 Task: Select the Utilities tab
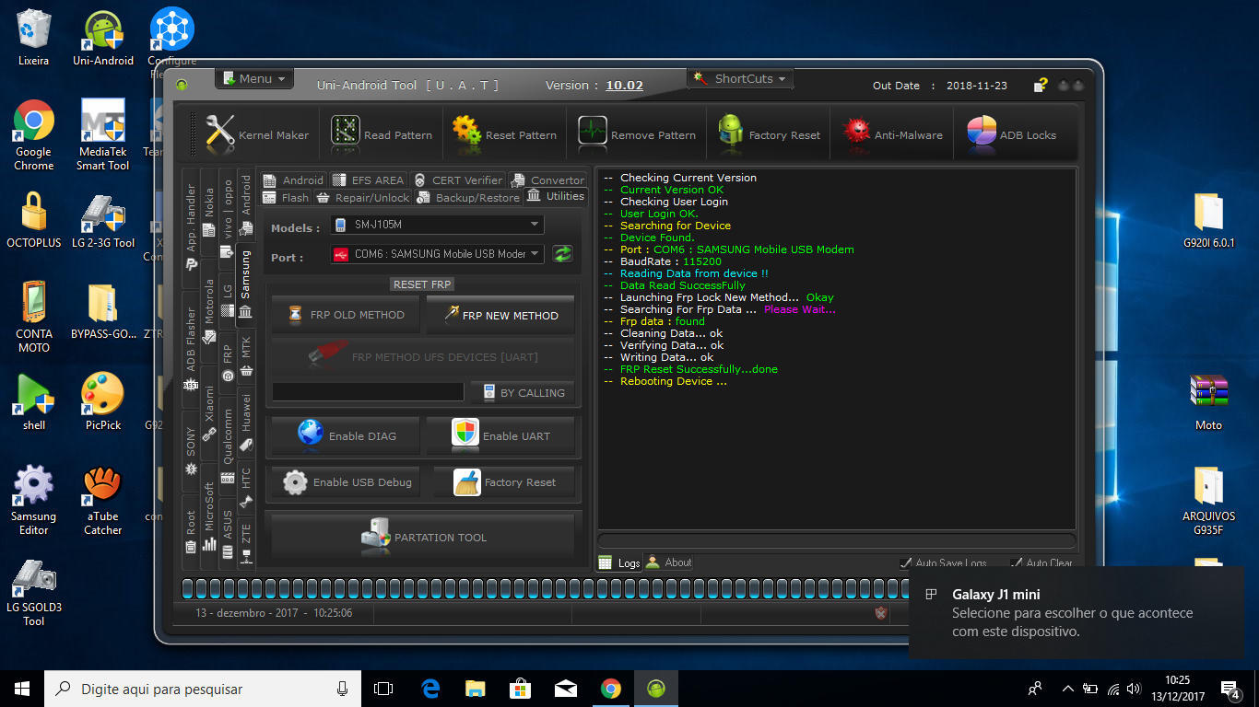click(555, 196)
